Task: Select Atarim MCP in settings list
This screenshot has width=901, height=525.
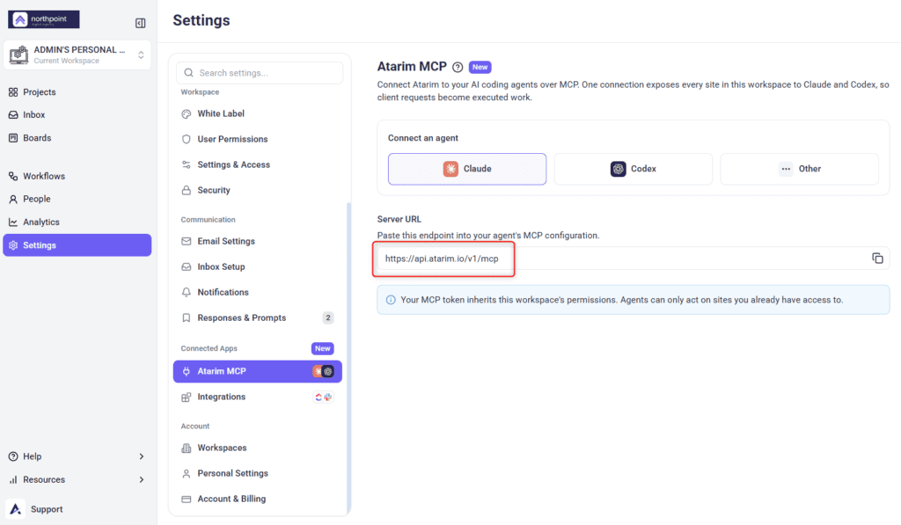Action: pos(258,372)
